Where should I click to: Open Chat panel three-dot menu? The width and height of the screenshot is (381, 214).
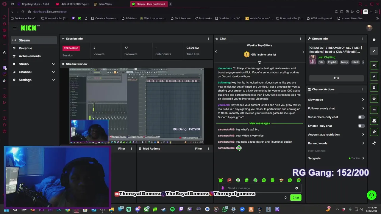300,39
